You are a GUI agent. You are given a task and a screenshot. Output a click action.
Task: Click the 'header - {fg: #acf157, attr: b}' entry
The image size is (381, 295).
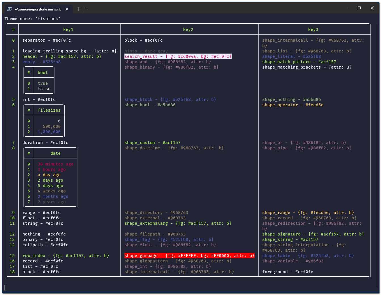(x=62, y=56)
